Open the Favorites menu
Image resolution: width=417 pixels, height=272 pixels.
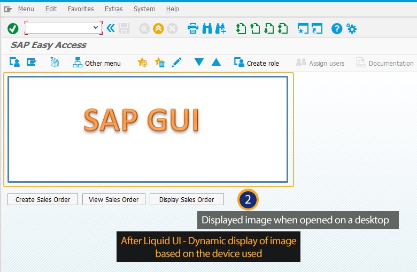(81, 9)
